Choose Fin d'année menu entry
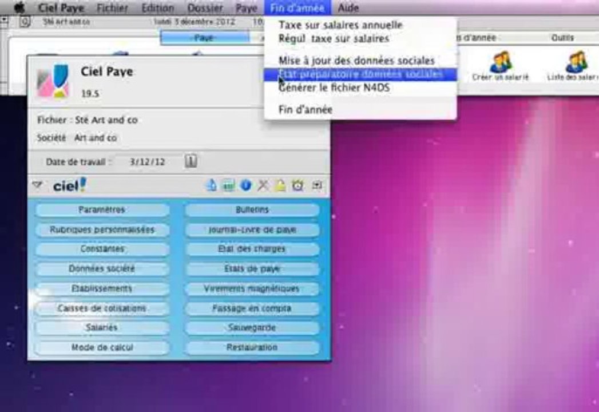 tap(360, 109)
